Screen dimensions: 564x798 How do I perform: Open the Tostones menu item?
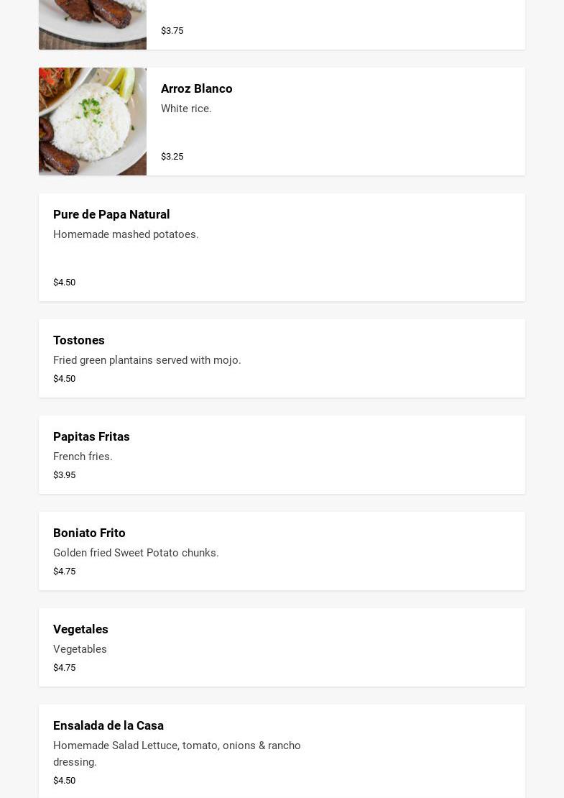point(79,340)
